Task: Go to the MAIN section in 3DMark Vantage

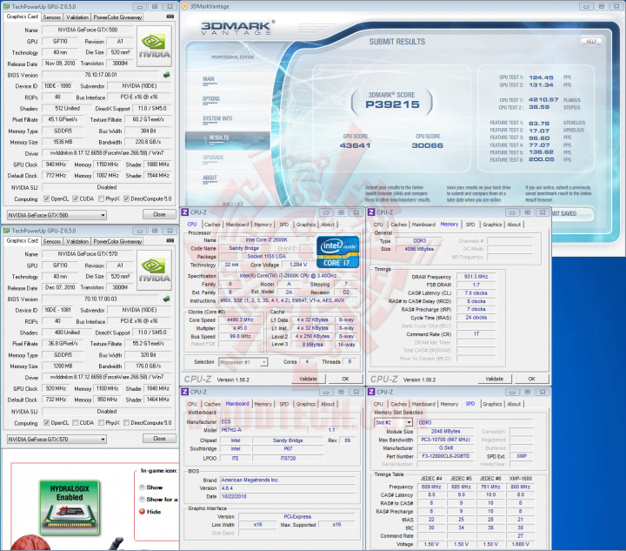Action: [x=209, y=79]
